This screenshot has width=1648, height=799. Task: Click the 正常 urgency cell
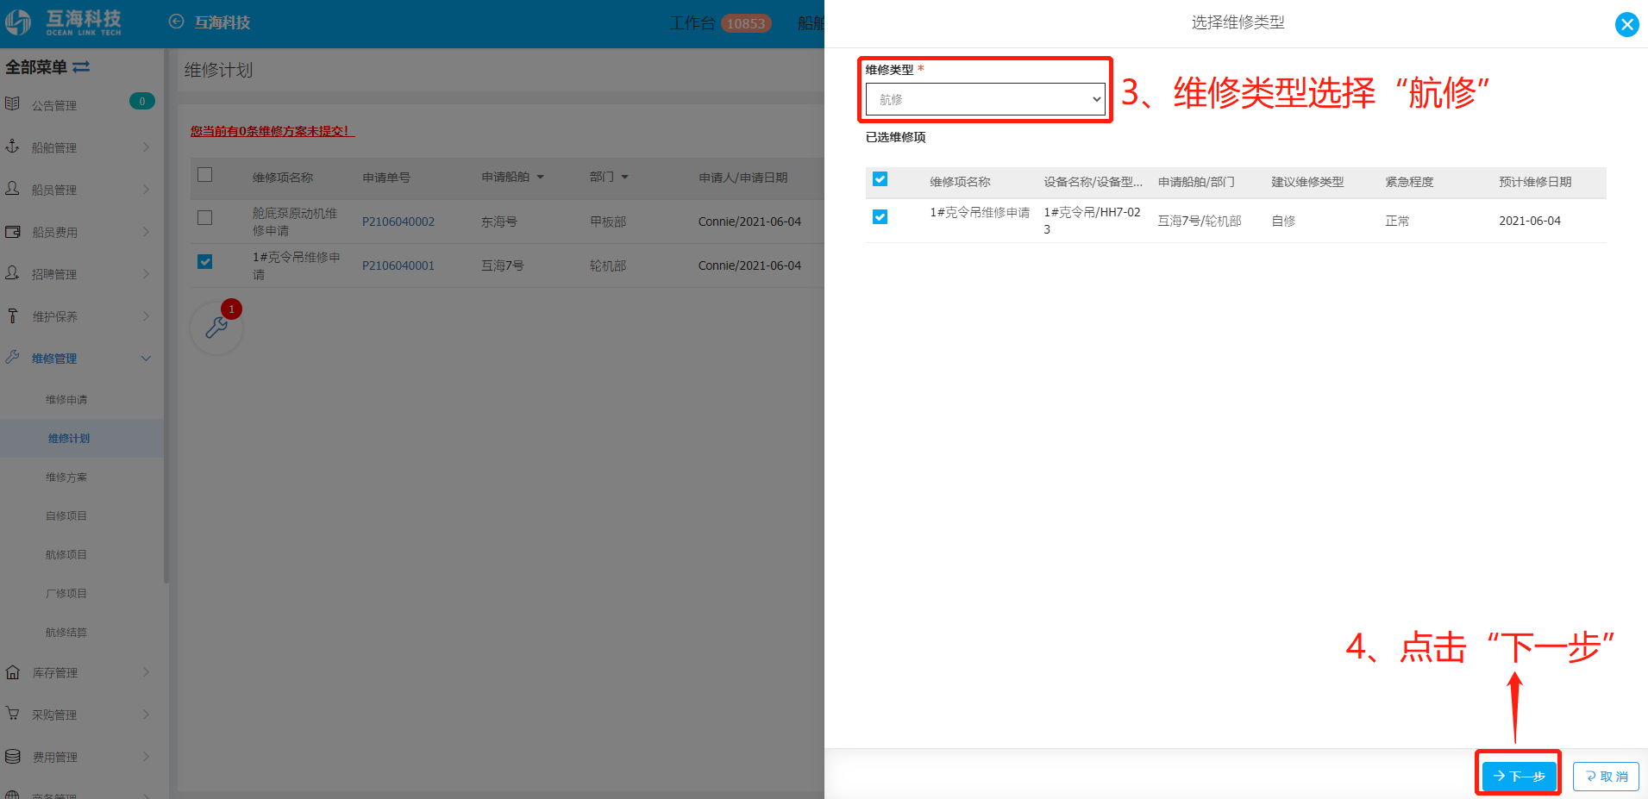coord(1397,221)
